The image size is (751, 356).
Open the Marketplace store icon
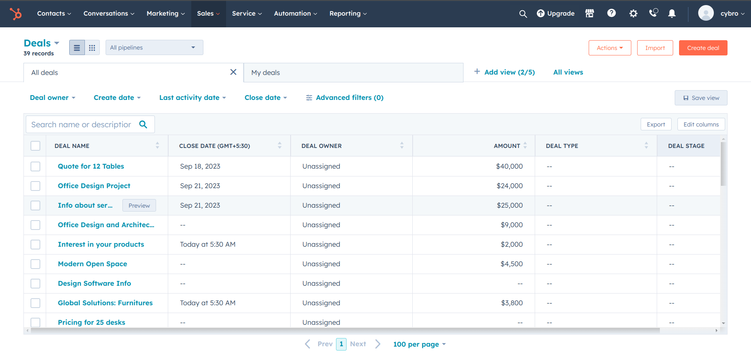[589, 14]
